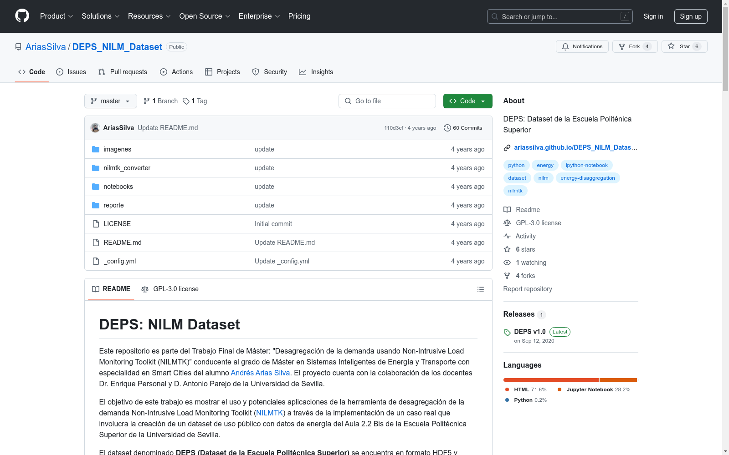Open the green Code dropdown button

tap(468, 101)
